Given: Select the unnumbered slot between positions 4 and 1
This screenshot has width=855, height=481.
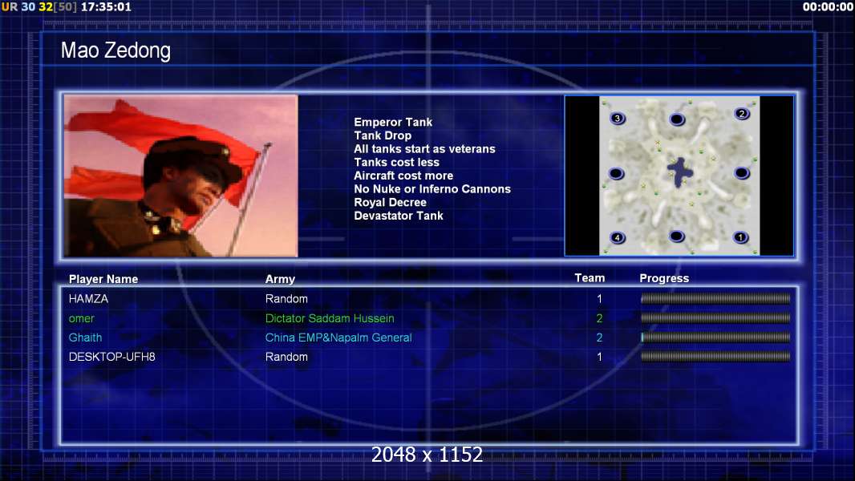Looking at the screenshot, I should pos(677,236).
